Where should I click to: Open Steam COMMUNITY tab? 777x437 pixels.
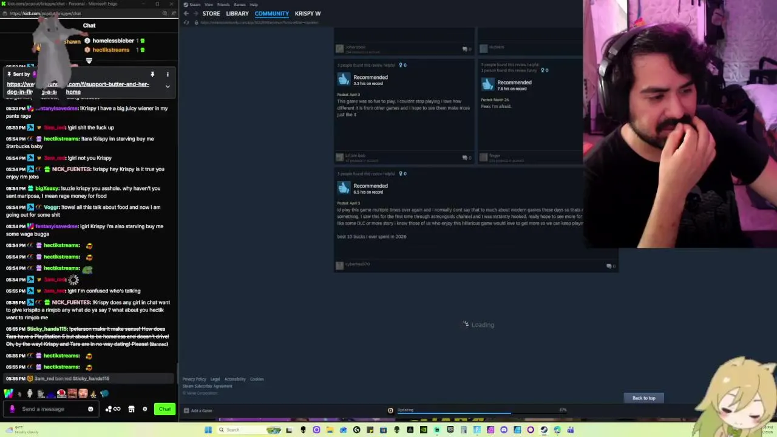pyautogui.click(x=272, y=13)
